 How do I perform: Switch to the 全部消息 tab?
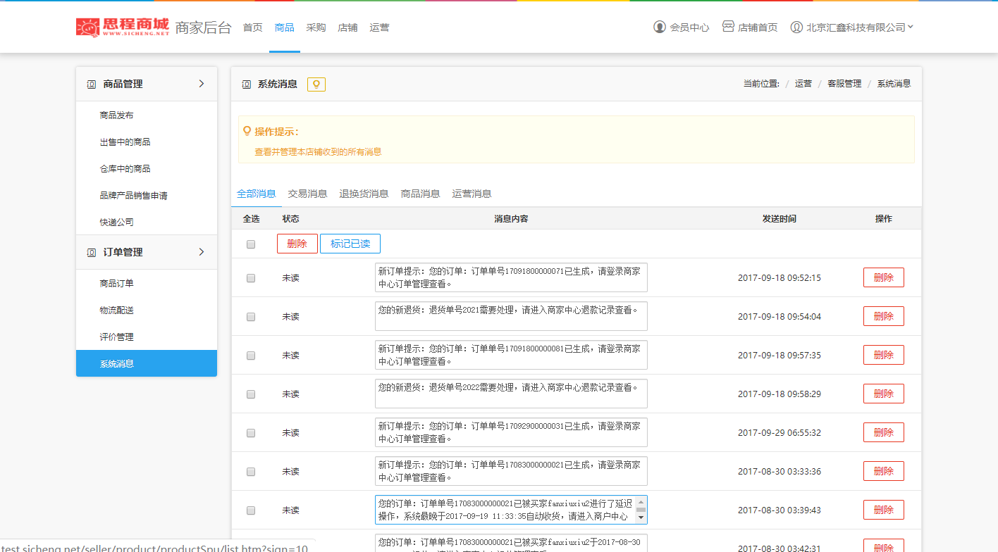coord(257,194)
